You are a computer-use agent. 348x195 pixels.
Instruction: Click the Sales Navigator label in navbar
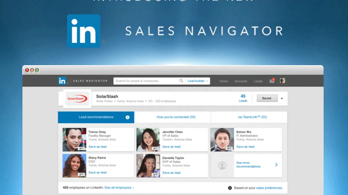tap(90, 81)
